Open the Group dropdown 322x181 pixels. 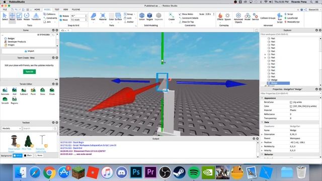click(129, 14)
